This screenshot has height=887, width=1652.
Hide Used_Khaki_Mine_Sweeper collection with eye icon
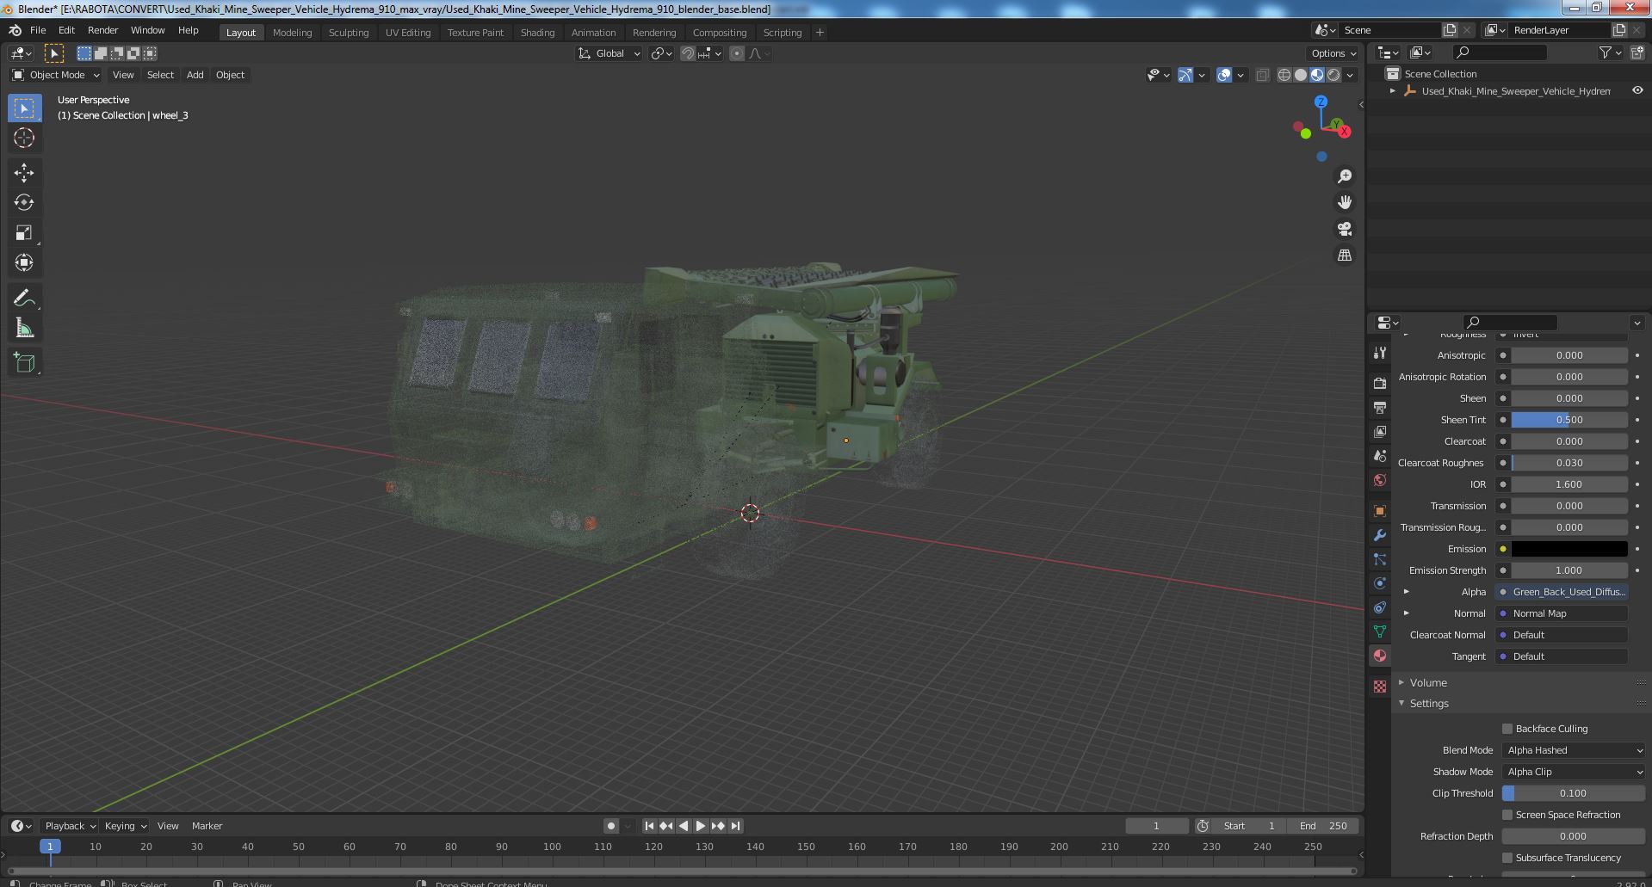pos(1637,90)
